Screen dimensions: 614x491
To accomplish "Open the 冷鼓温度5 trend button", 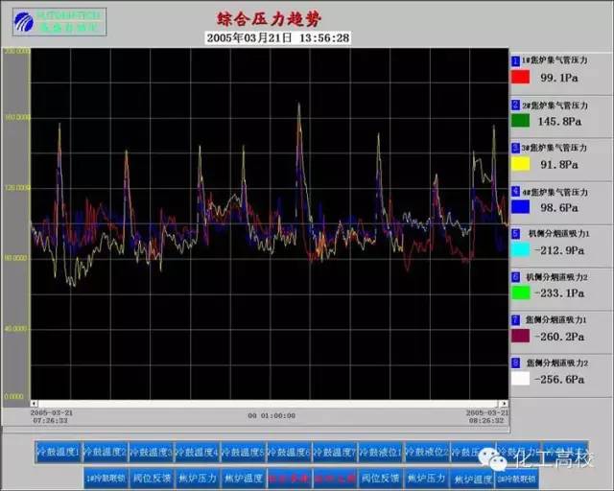I will [x=244, y=453].
